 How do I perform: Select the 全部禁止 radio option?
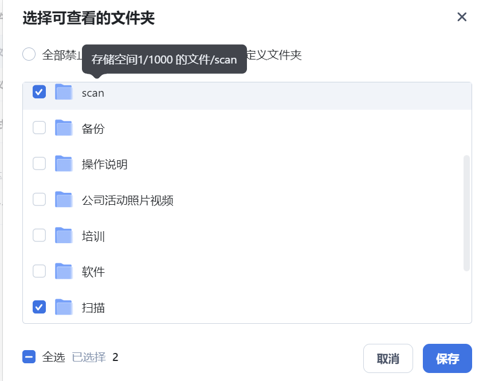pos(29,54)
